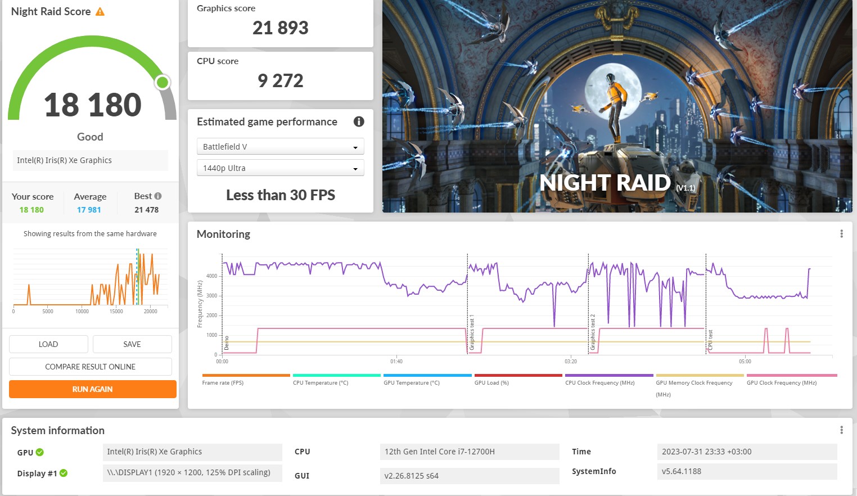Click the score distribution histogram chart

(90, 281)
